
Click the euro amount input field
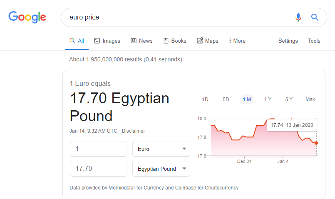99,149
